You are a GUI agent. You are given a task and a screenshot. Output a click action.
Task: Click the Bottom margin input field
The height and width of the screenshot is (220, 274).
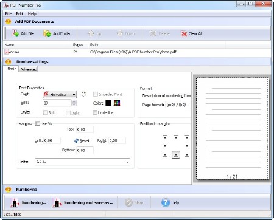click(x=85, y=150)
